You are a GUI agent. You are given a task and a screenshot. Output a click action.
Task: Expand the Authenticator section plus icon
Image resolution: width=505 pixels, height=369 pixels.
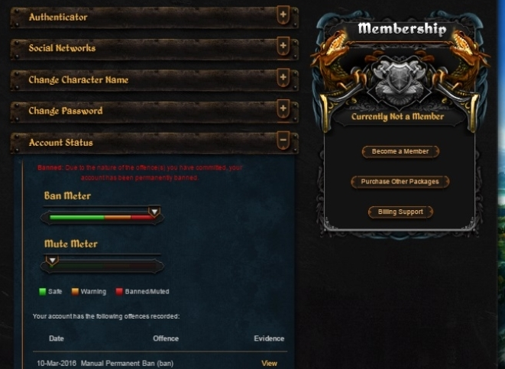283,15
